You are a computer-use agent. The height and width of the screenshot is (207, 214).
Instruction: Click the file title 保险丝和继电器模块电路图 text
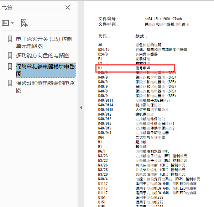point(167,25)
